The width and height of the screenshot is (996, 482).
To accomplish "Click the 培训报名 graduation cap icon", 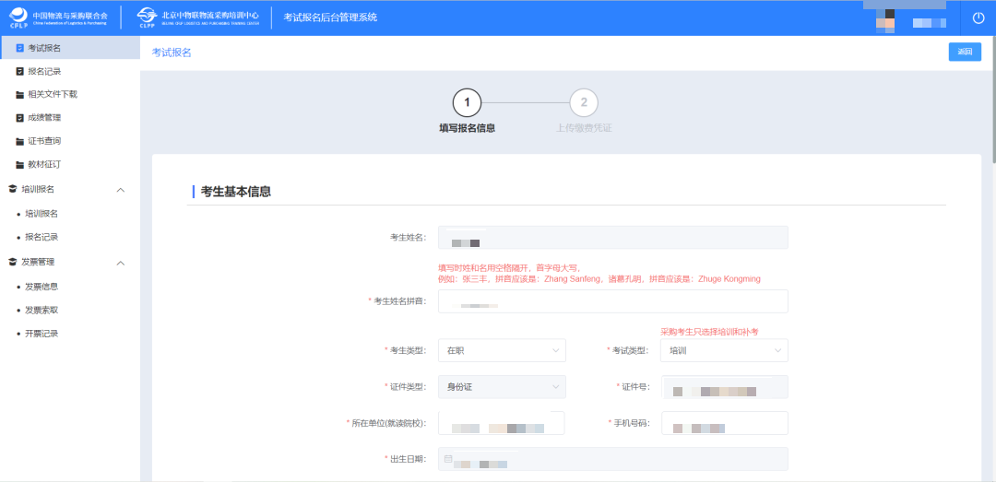I will pos(12,189).
